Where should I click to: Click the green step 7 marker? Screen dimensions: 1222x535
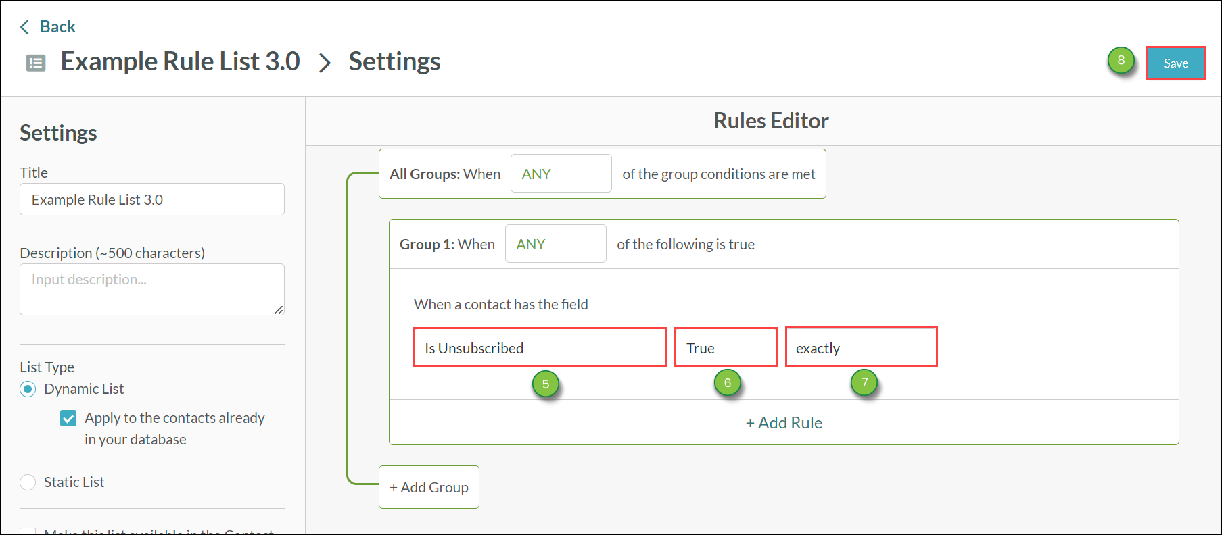(x=864, y=382)
